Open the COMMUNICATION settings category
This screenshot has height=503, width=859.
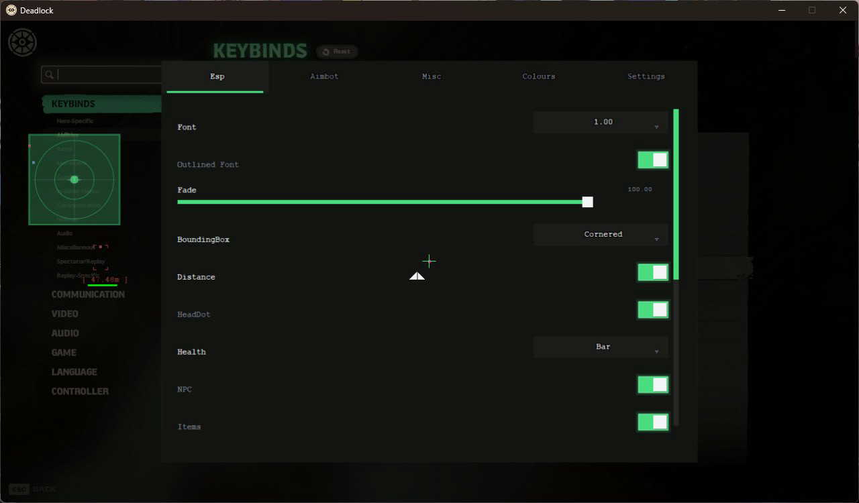(x=88, y=294)
